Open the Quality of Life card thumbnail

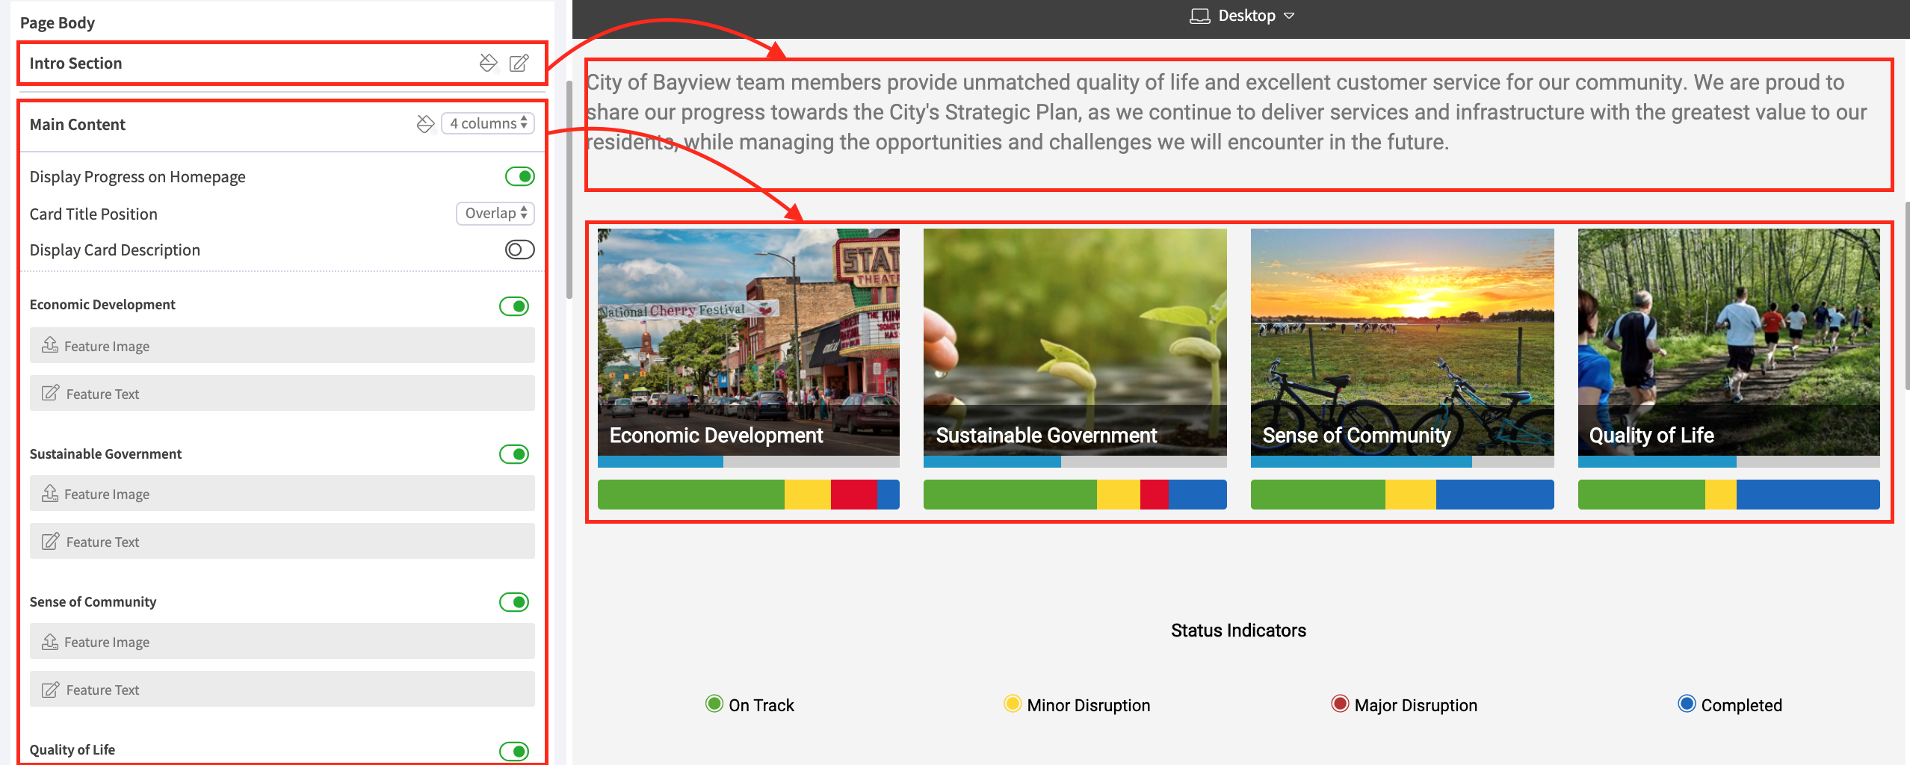coord(1728,342)
